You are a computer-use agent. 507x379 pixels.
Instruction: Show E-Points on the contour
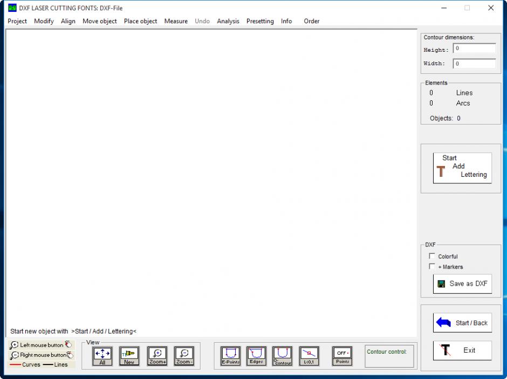(x=230, y=356)
